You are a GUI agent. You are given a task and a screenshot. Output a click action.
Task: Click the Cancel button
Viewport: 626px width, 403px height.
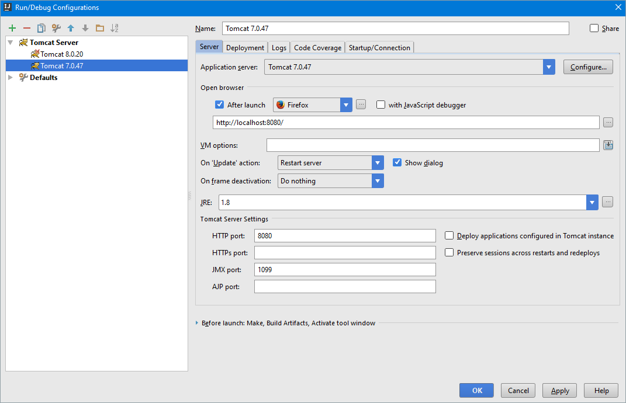click(518, 391)
